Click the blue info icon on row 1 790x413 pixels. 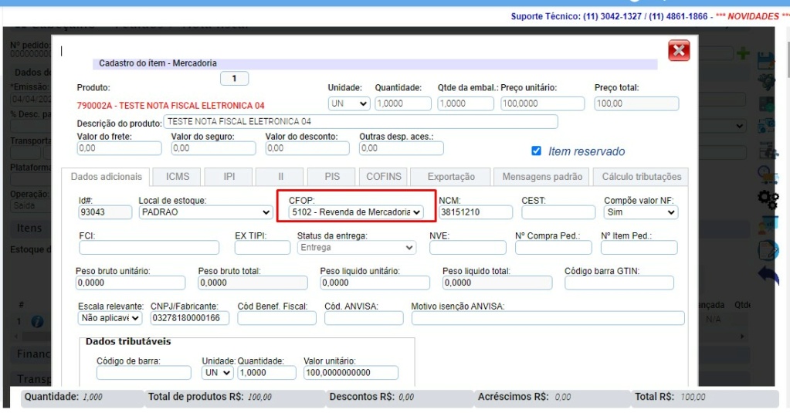(x=37, y=321)
